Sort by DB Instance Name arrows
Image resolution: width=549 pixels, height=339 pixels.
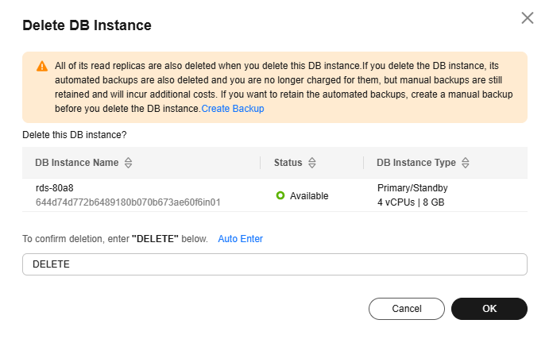(x=128, y=163)
